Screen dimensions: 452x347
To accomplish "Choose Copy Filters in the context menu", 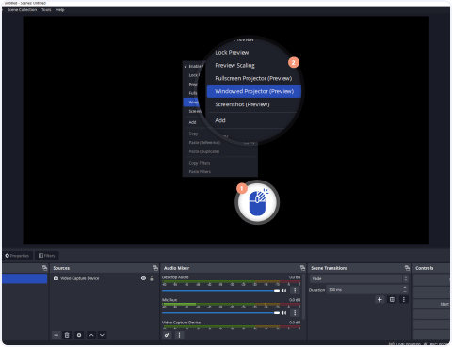I will point(200,163).
